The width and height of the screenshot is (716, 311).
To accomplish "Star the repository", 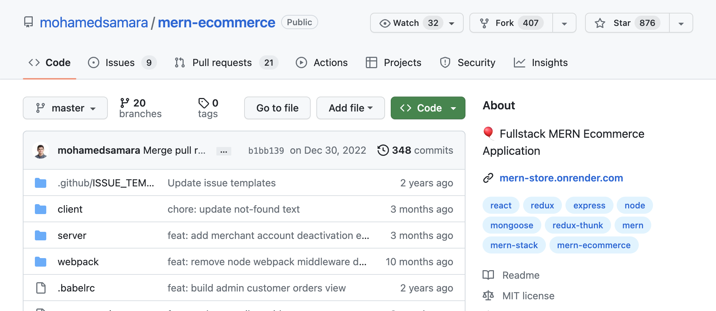I will pos(627,23).
